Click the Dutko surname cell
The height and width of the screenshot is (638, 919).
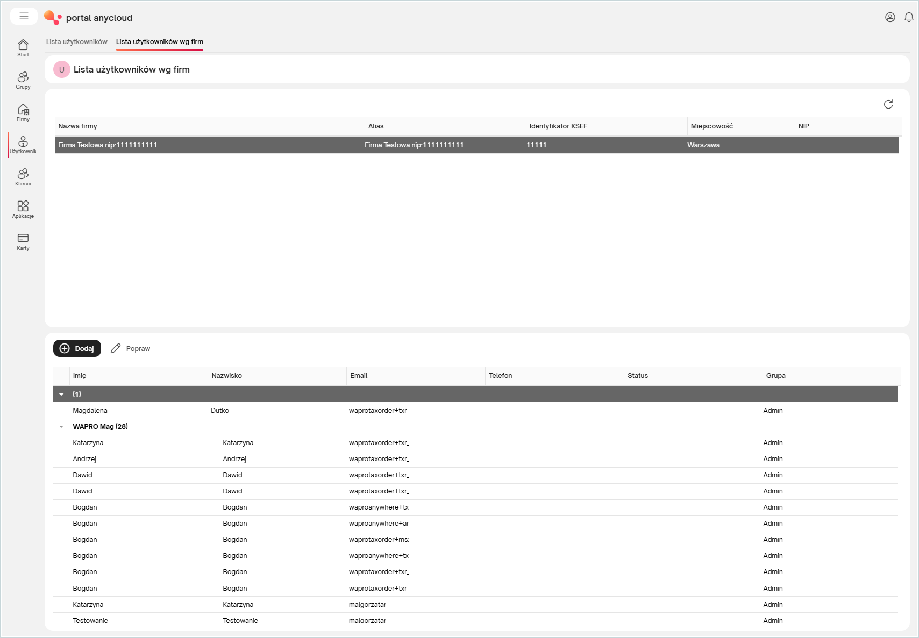220,411
